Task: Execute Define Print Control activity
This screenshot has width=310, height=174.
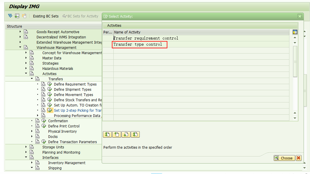Action: click(x=44, y=126)
